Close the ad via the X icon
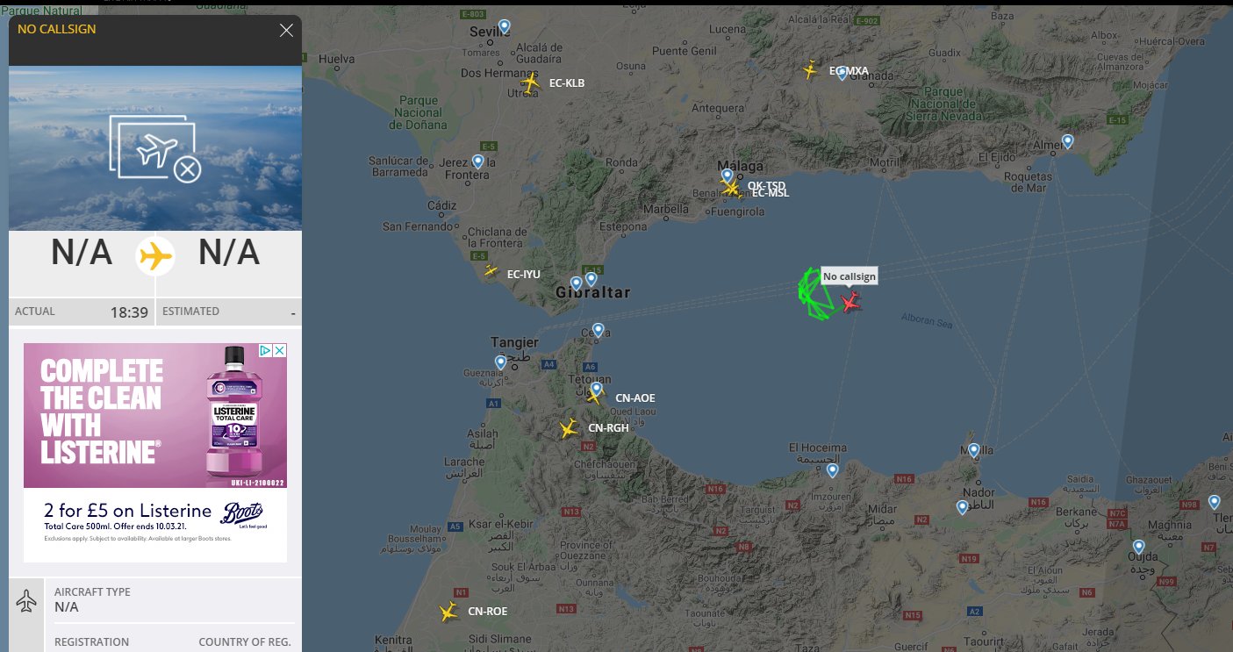Screen dimensions: 1233x652 280,350
